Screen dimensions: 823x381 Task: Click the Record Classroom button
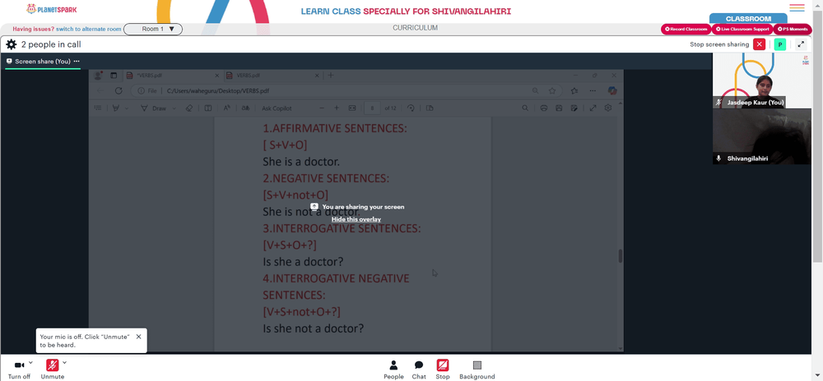686,30
